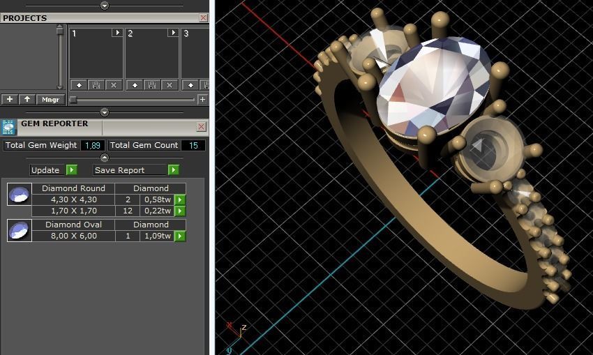
Task: Load project into slot 1
Action: (x=79, y=85)
